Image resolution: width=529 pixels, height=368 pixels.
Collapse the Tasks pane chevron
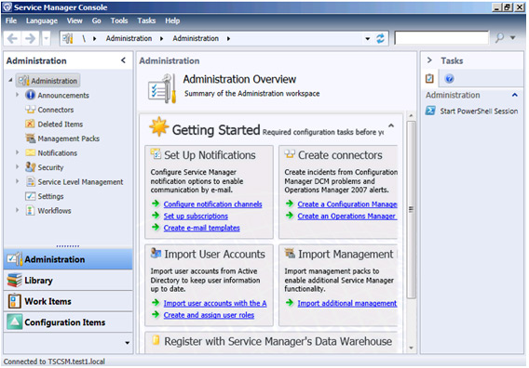[x=429, y=60]
